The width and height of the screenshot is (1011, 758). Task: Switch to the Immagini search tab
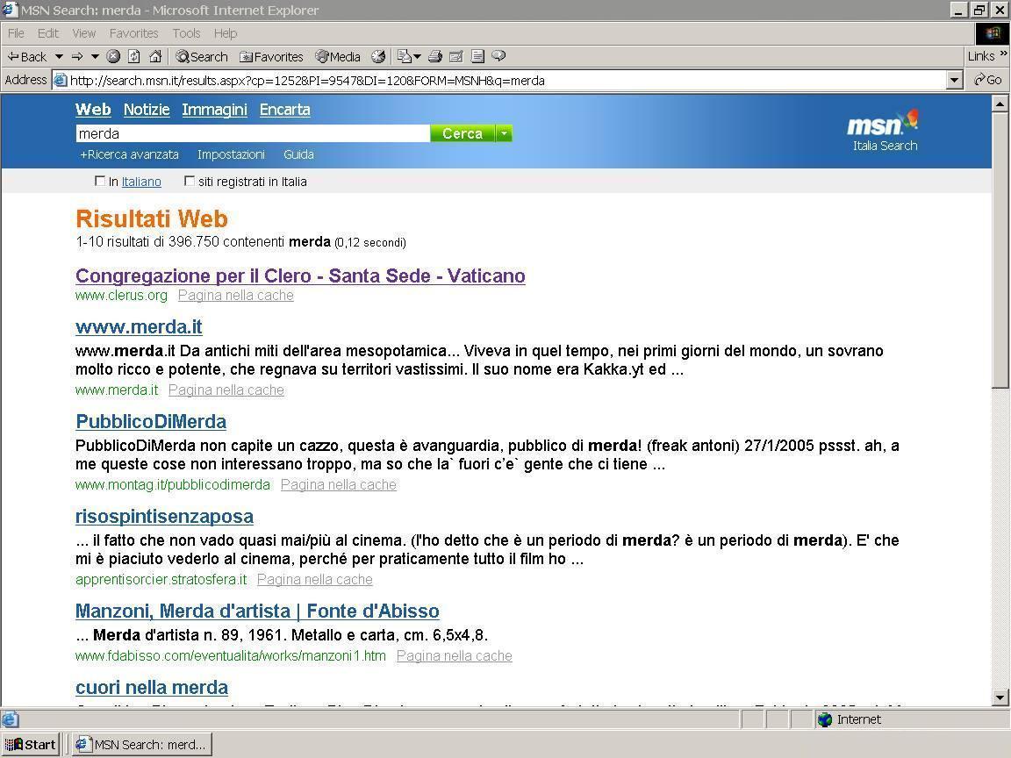[215, 111]
